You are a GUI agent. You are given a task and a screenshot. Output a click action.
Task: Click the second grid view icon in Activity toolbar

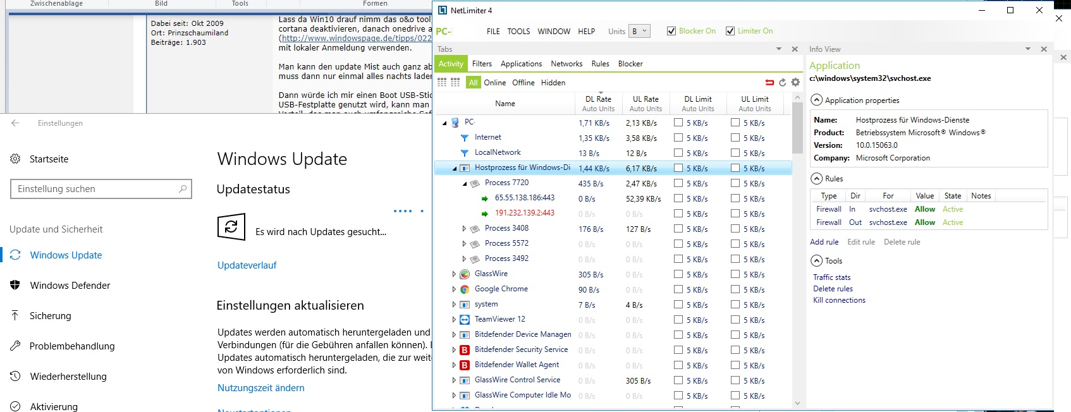coord(455,83)
